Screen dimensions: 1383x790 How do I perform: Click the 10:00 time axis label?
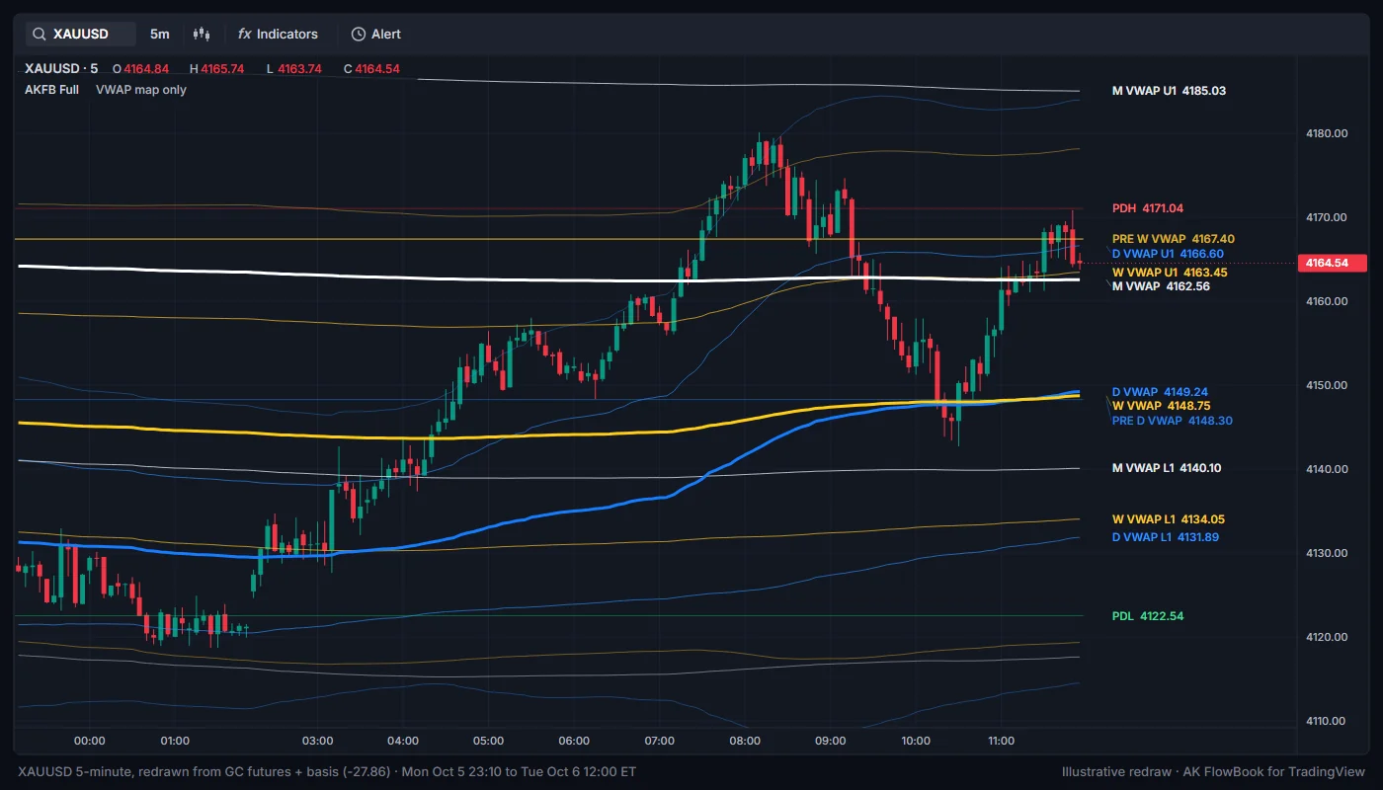[x=916, y=741]
